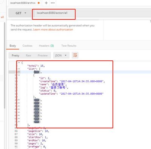Click the "createTime" timestamp value
The width and height of the screenshot is (151, 149).
pos(82,81)
